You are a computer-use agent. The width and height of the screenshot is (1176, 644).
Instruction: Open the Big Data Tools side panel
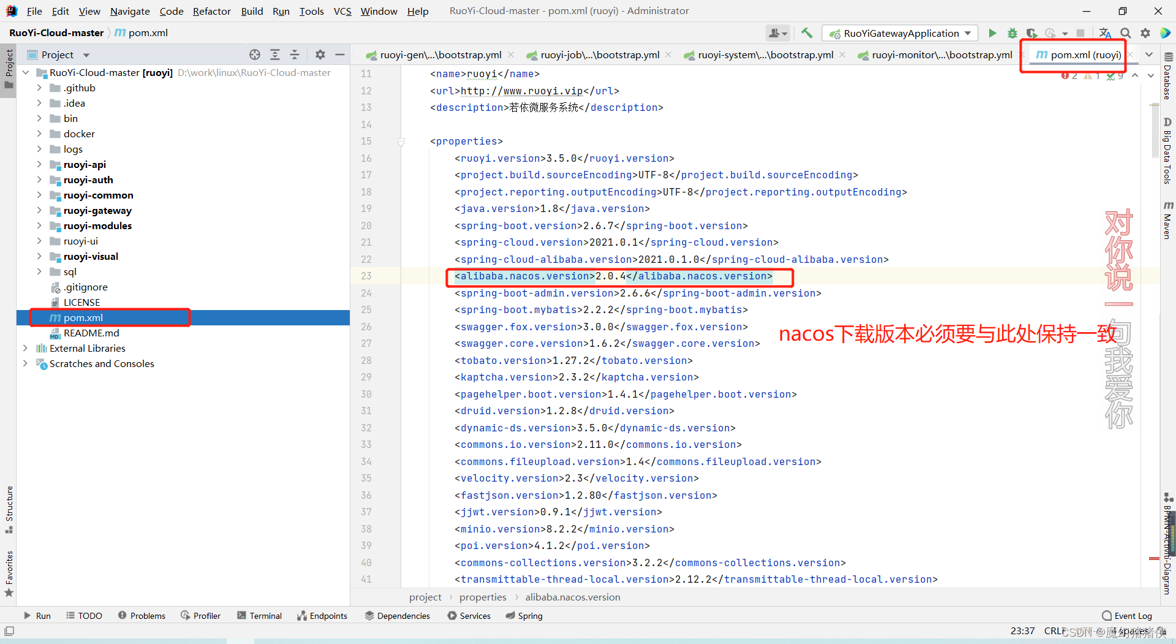(1167, 151)
